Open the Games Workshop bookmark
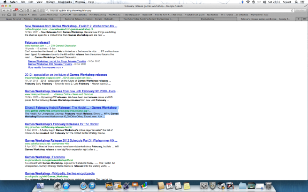The width and height of the screenshot is (308, 192). click(x=49, y=15)
